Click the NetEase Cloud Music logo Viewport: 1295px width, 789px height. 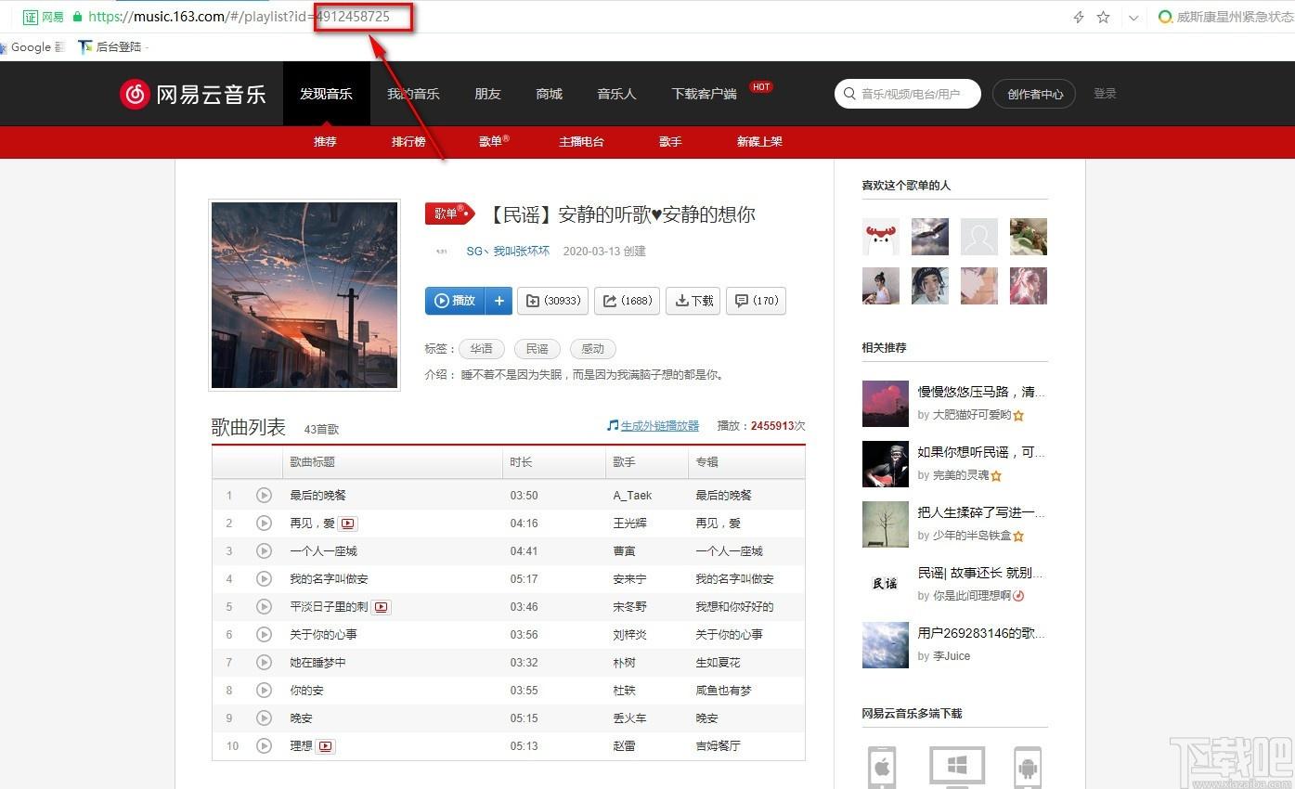192,94
